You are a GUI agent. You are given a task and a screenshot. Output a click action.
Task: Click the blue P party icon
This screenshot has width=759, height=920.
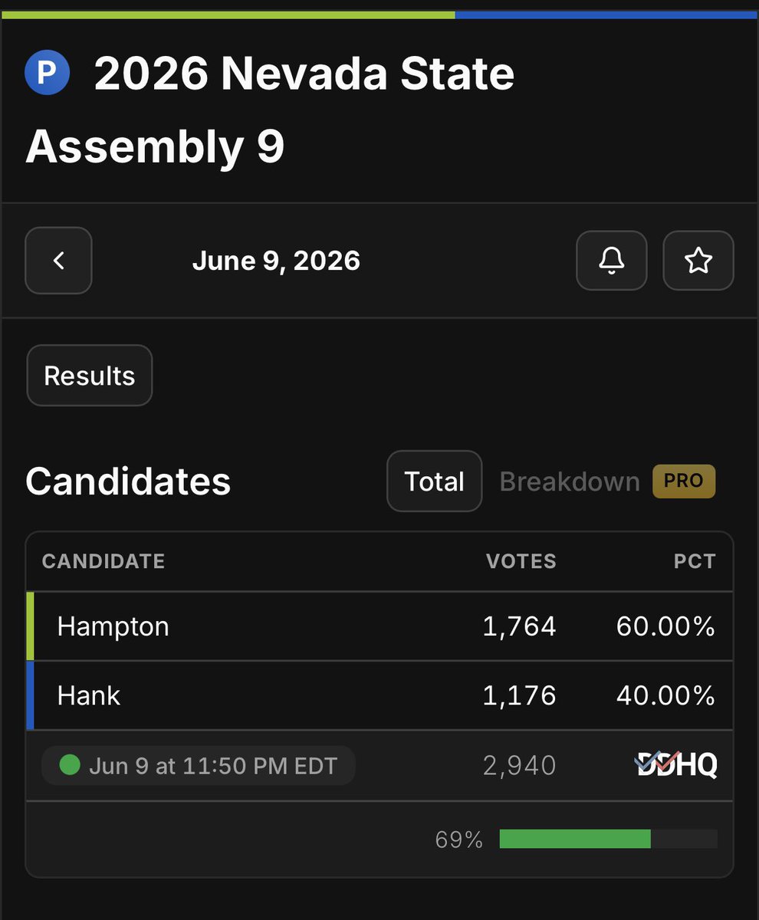[x=47, y=74]
